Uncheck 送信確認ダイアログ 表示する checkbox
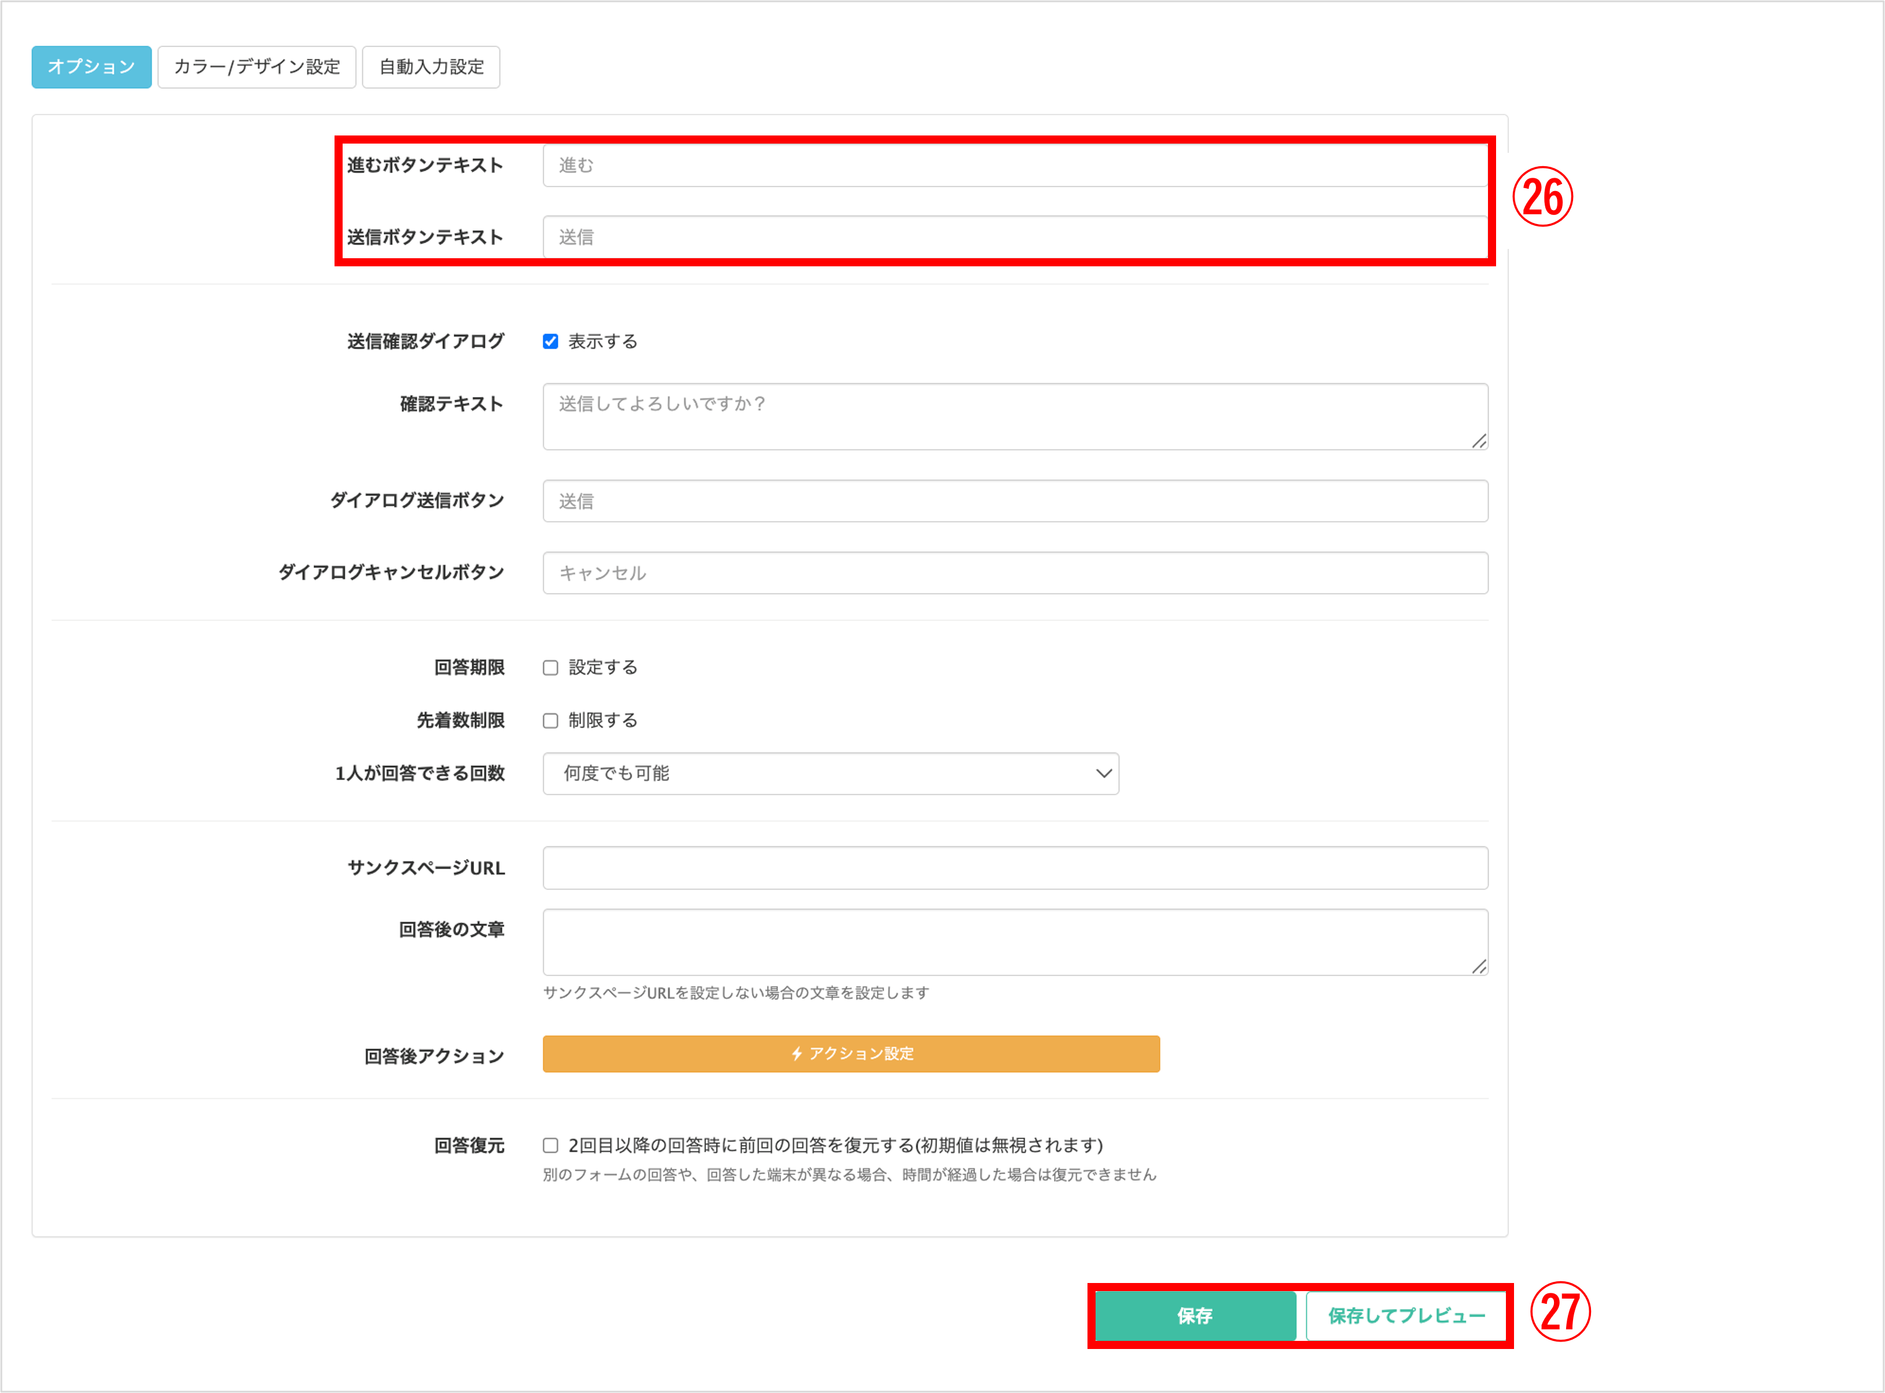 tap(550, 342)
